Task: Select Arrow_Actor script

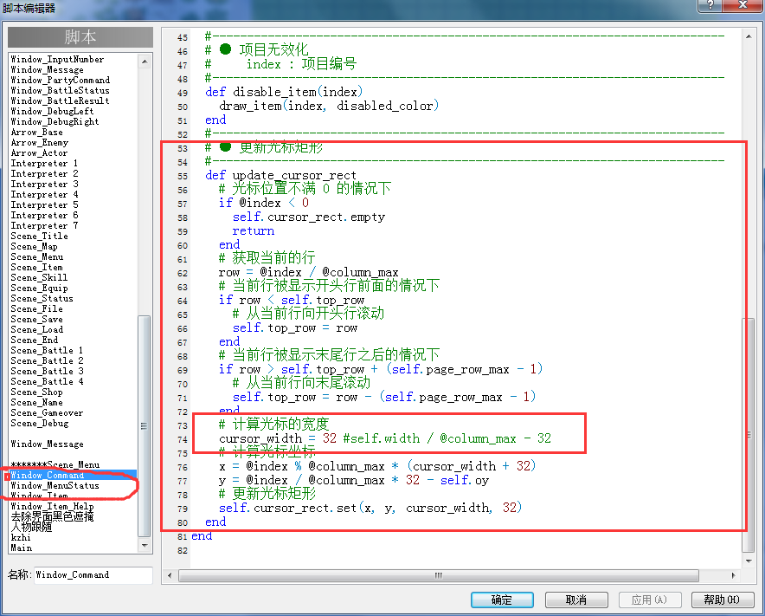Action: [40, 152]
